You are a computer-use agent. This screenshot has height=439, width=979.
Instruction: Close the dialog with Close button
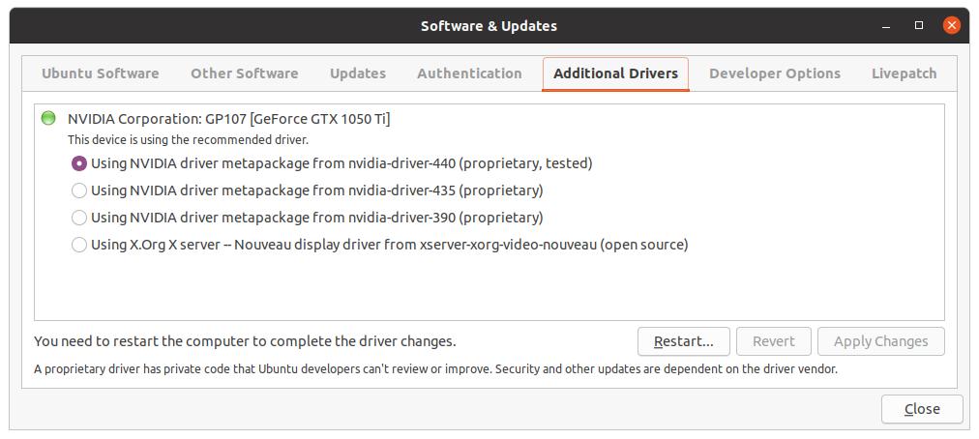point(922,409)
